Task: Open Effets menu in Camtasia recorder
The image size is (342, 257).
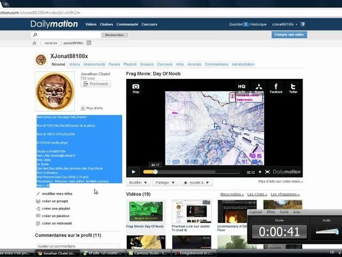Action: click(271, 212)
